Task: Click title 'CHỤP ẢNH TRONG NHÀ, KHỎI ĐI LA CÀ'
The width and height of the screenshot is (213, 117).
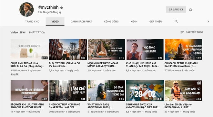Action: click(27, 65)
